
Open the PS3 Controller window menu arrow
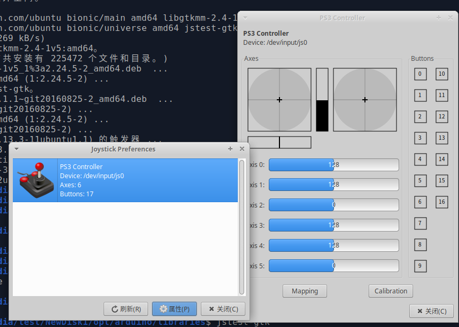pos(245,18)
